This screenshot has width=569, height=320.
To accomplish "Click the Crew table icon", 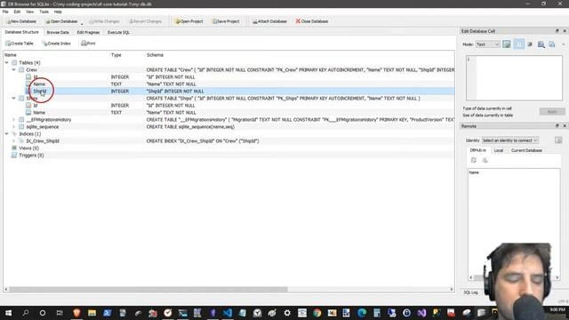I will 21,69.
